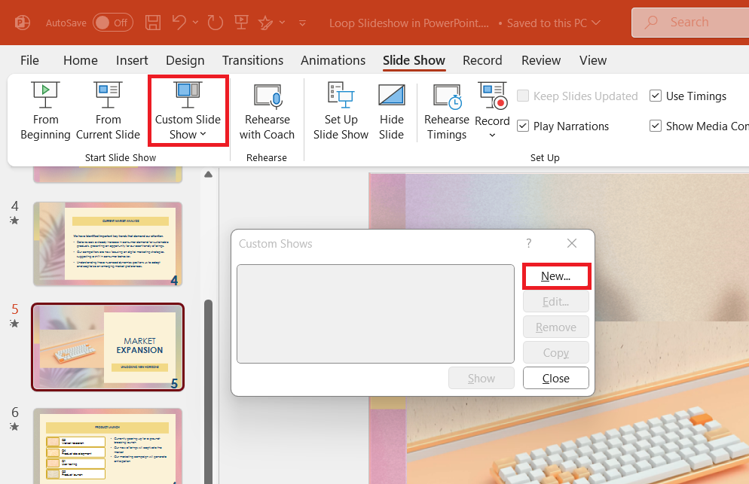Click the Record button icon
The image size is (749, 484).
click(492, 96)
